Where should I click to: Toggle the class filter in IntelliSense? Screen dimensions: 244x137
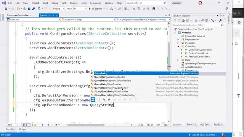click(x=104, y=100)
